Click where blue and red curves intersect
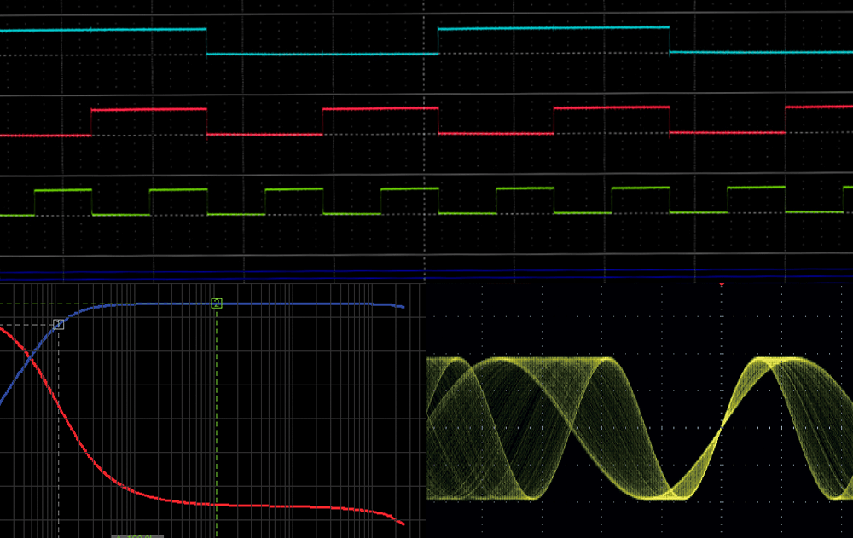The image size is (853, 538). 31,359
